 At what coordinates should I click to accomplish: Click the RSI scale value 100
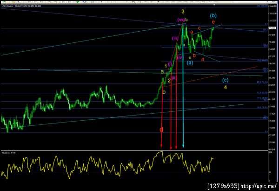[x=271, y=153]
